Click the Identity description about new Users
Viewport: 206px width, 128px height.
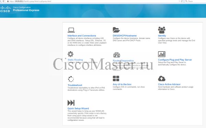point(176,41)
